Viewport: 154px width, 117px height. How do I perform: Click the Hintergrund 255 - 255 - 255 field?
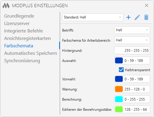132,50
